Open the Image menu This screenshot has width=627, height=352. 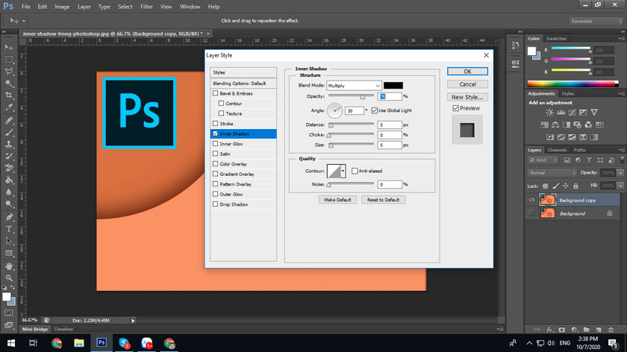tap(62, 7)
